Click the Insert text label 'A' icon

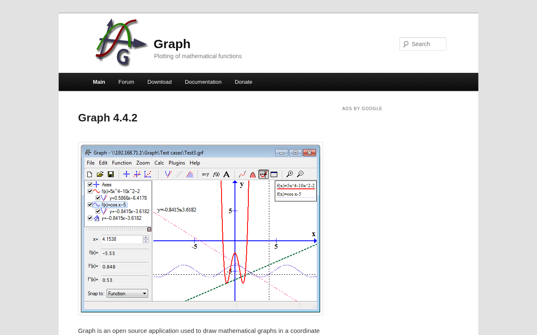227,174
